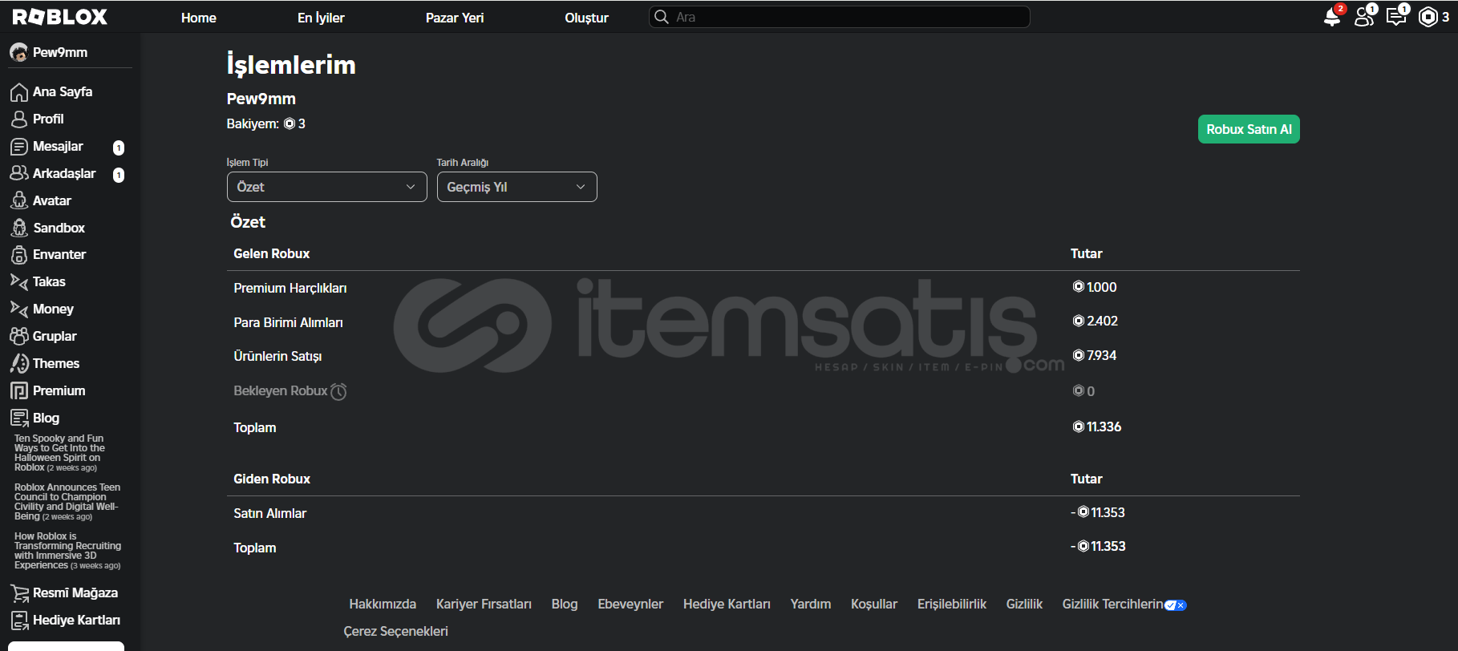
Task: Open En İyiler in top navigation
Action: coord(321,18)
